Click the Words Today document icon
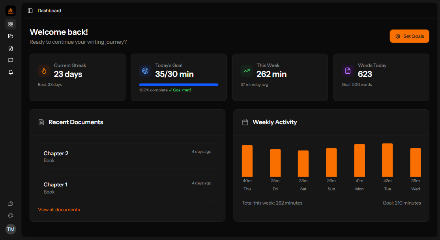This screenshot has width=440, height=240. click(x=348, y=70)
